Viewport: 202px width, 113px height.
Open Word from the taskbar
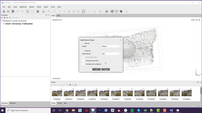click(x=171, y=110)
